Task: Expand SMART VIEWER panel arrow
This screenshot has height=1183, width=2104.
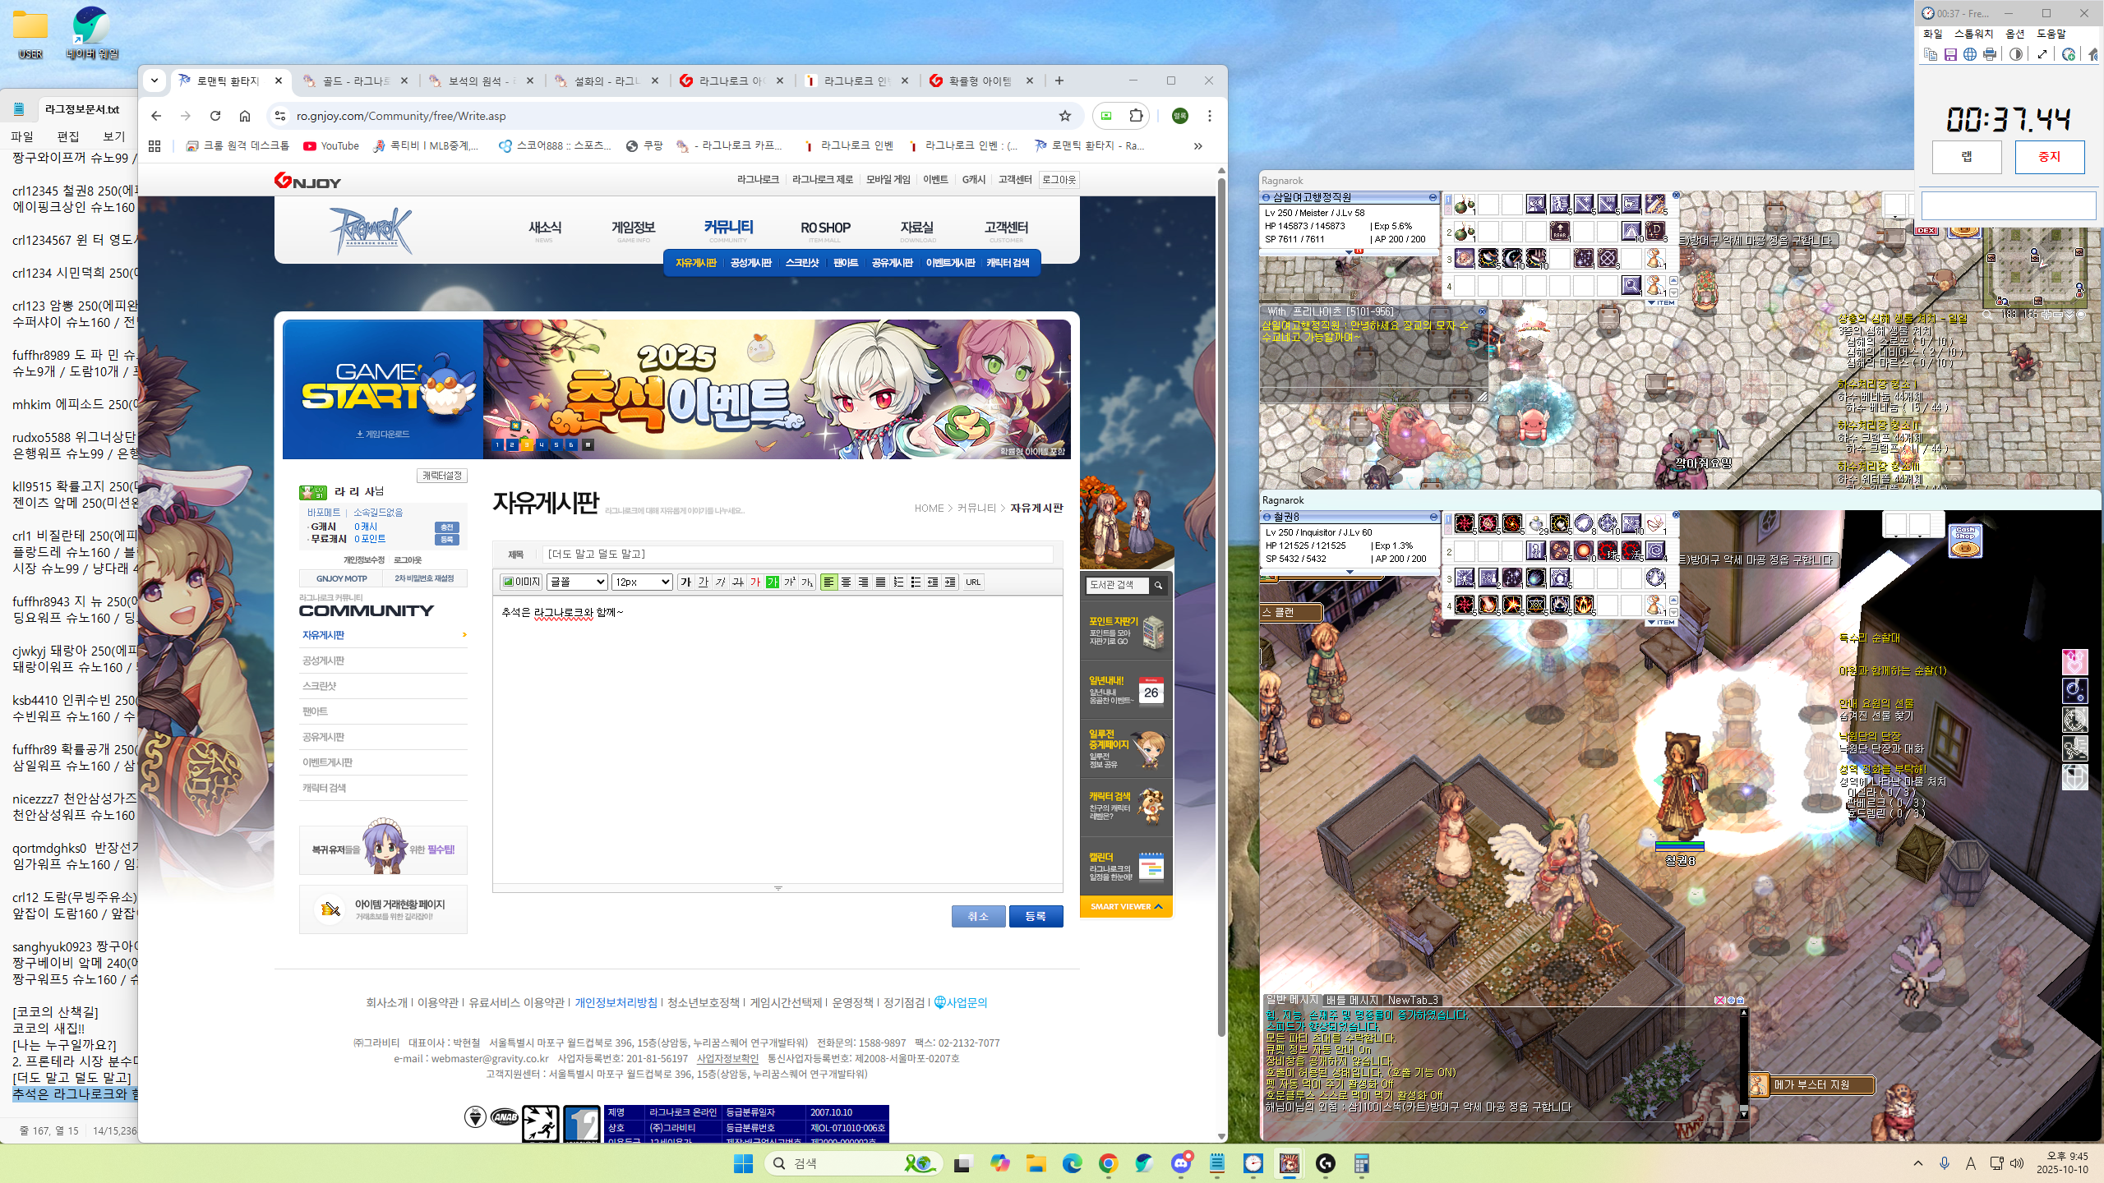Action: click(x=1158, y=906)
